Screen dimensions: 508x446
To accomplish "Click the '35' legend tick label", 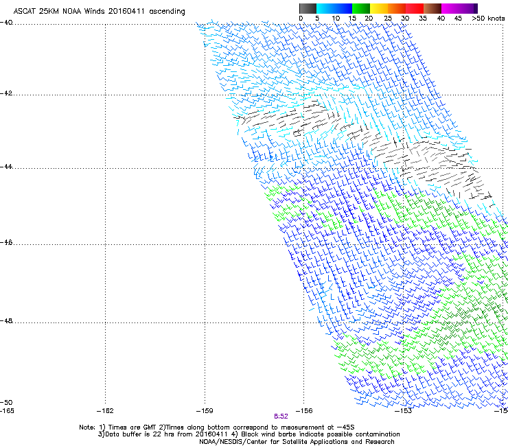I will (x=423, y=19).
